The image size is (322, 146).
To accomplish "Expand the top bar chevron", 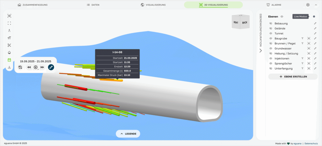I will [x=316, y=5].
